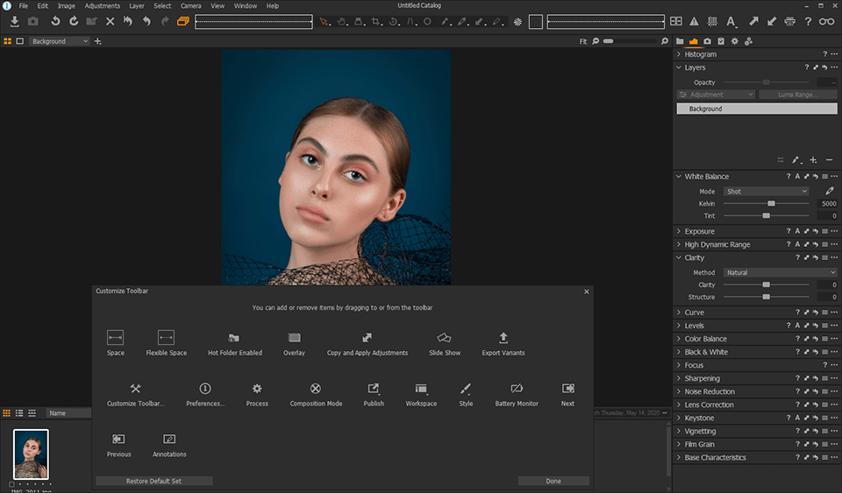842x493 pixels.
Task: Open the Output gear tool tab
Action: tap(735, 41)
